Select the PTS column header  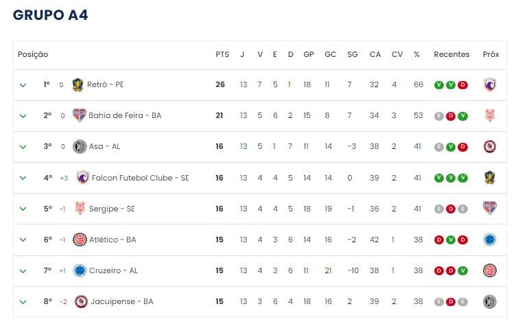(222, 54)
